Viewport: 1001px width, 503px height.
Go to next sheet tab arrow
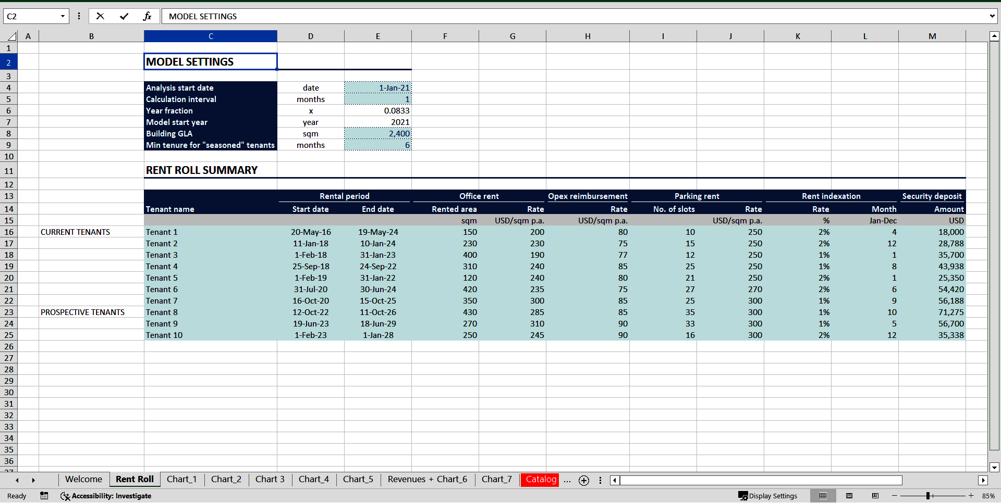pyautogui.click(x=33, y=480)
